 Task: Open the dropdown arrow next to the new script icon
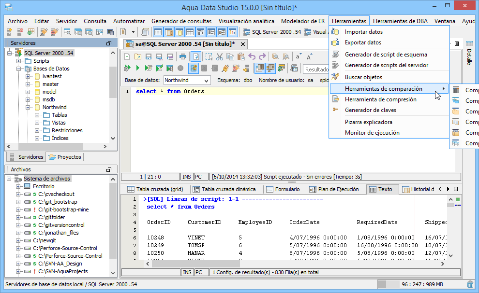133,32
